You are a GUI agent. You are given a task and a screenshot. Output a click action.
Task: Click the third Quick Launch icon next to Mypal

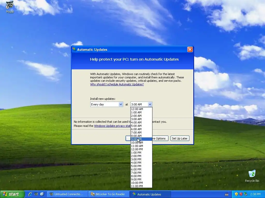pos(42,194)
